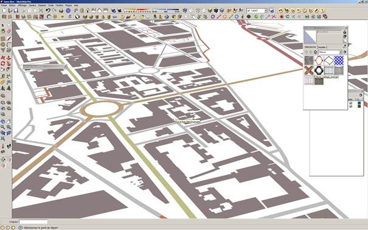
Task: Click the Save (floppy disk) icon
Action: point(16,10)
